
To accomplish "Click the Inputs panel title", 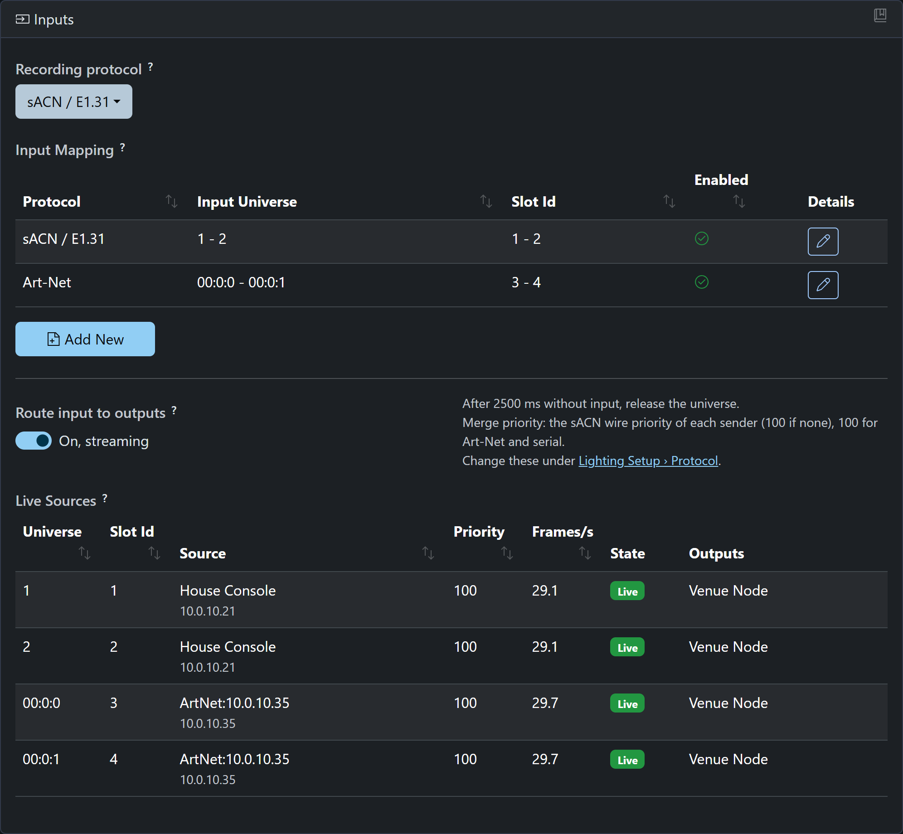I will [53, 19].
